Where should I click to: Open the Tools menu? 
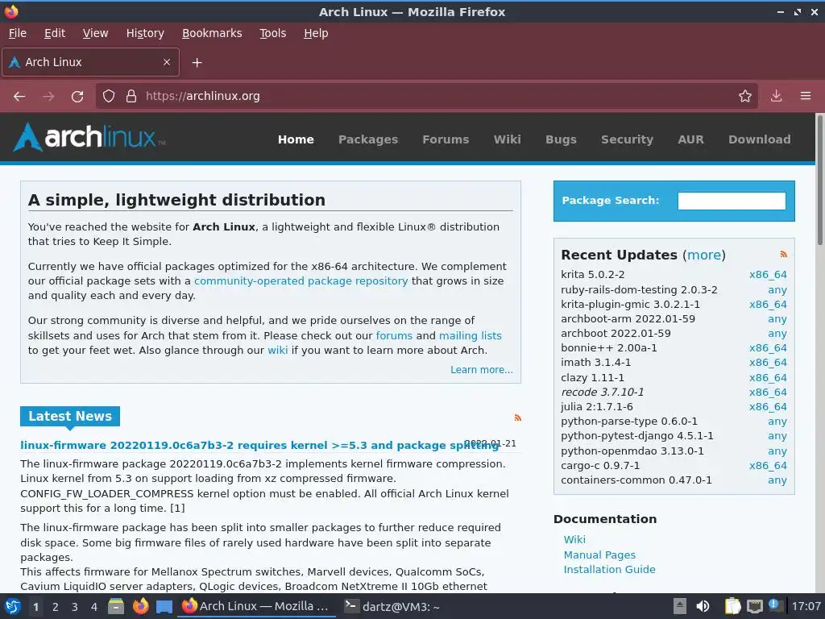point(272,33)
